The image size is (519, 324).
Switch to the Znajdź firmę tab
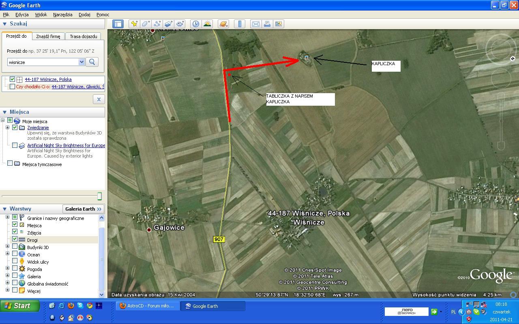click(48, 36)
